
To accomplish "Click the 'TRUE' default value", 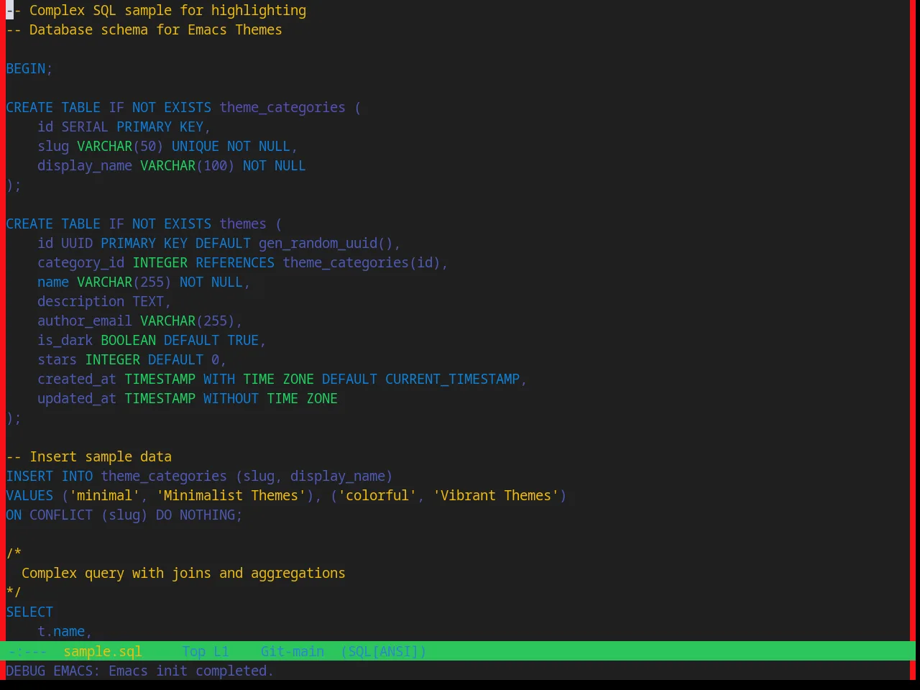I will (243, 341).
